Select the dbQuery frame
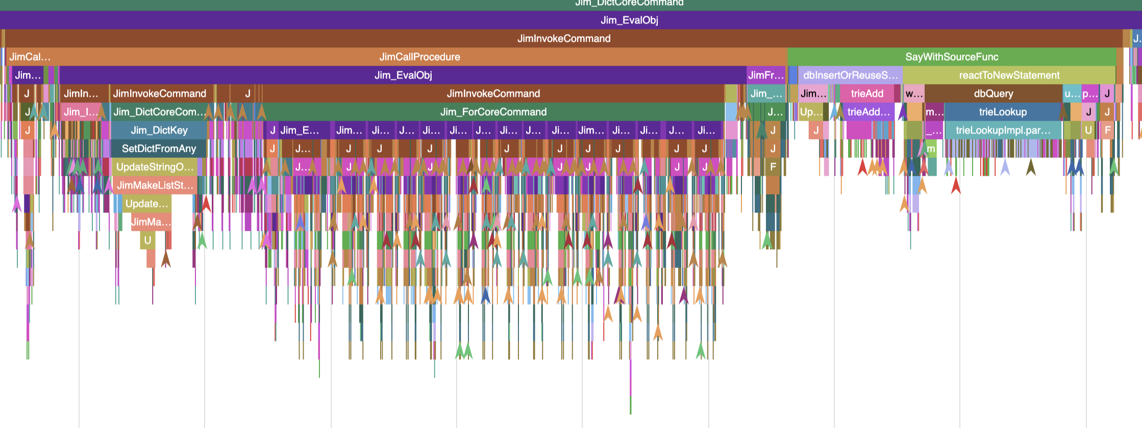The height and width of the screenshot is (428, 1142). (x=993, y=93)
